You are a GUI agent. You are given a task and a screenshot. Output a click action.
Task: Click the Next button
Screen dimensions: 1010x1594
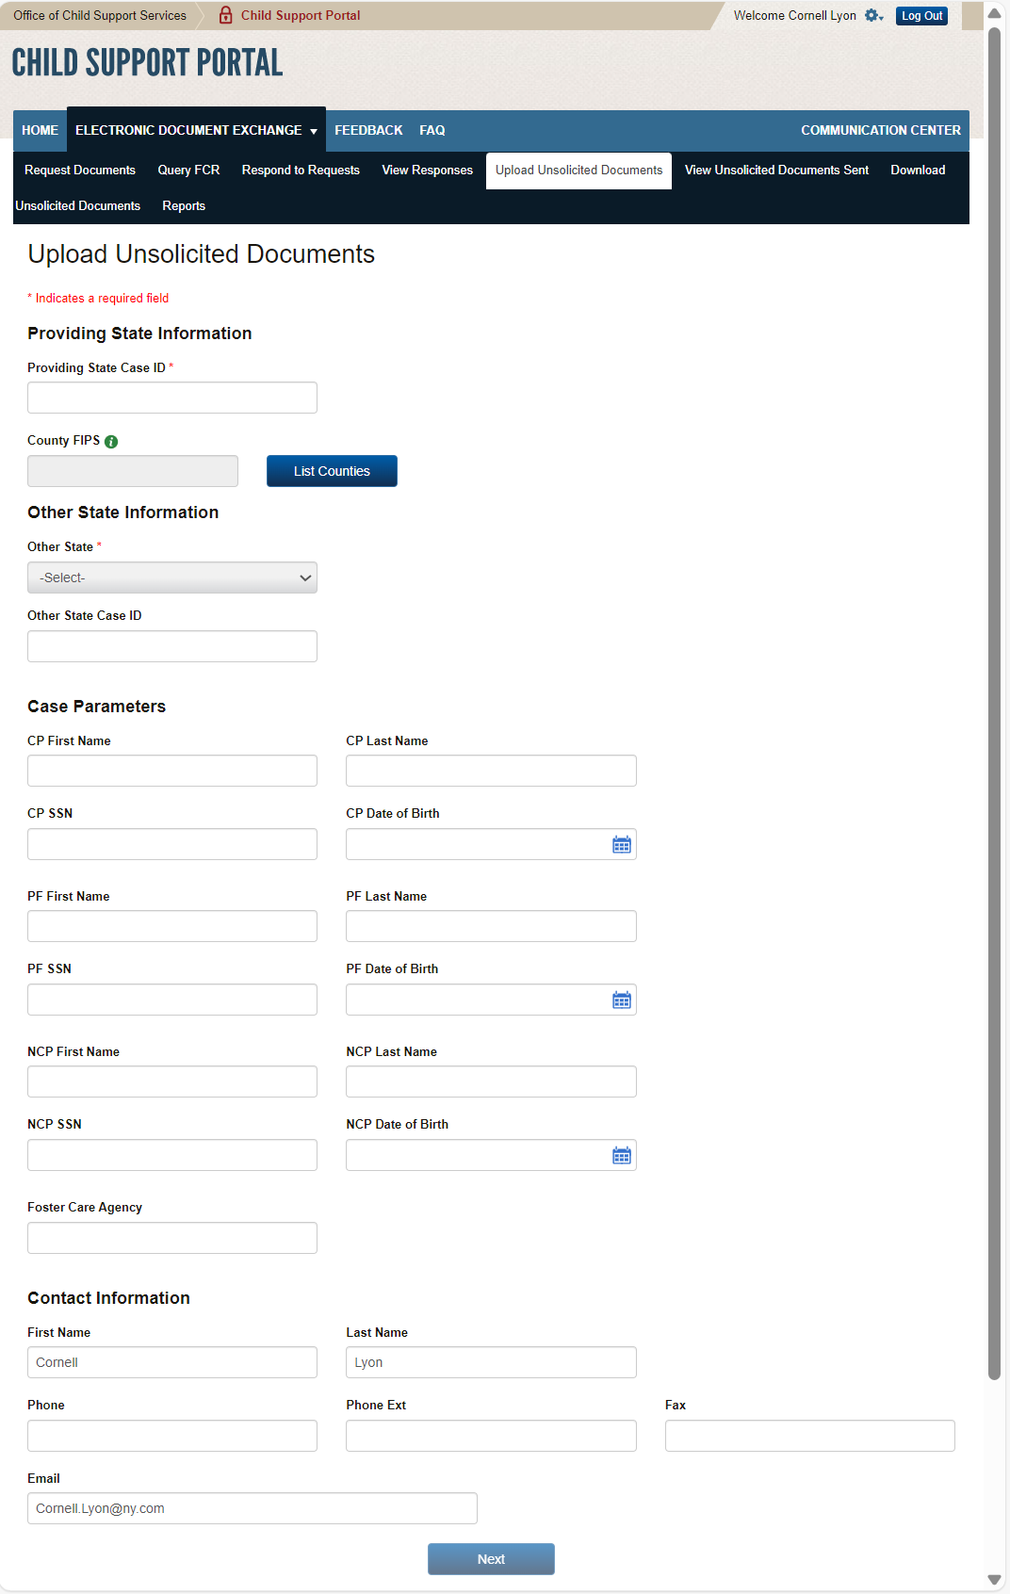tap(491, 1559)
